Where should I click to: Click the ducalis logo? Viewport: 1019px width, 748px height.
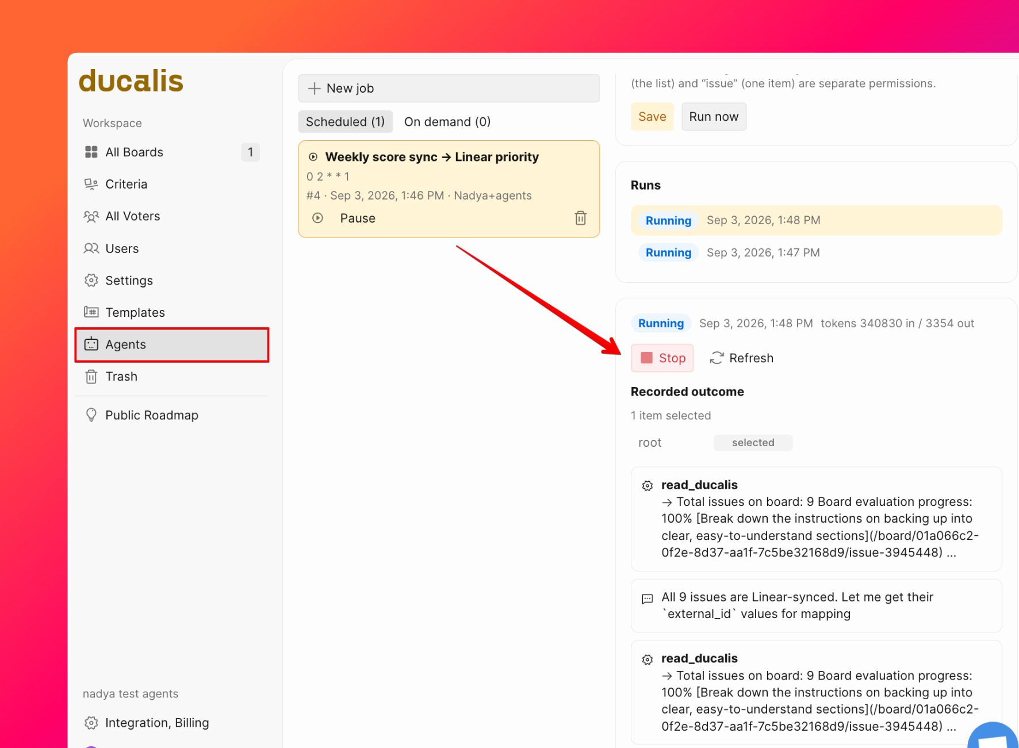pos(131,80)
